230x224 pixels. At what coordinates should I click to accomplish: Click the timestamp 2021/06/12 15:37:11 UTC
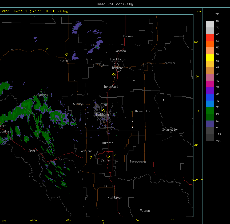pos(26,11)
